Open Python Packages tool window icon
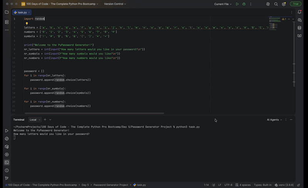The width and height of the screenshot is (308, 188). point(7,139)
